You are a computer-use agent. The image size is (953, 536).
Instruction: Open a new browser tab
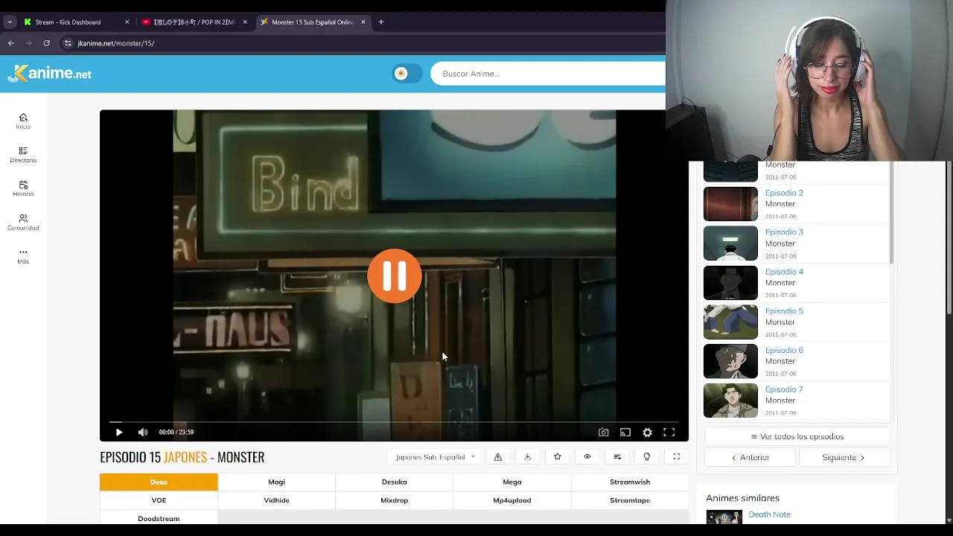[x=381, y=22]
